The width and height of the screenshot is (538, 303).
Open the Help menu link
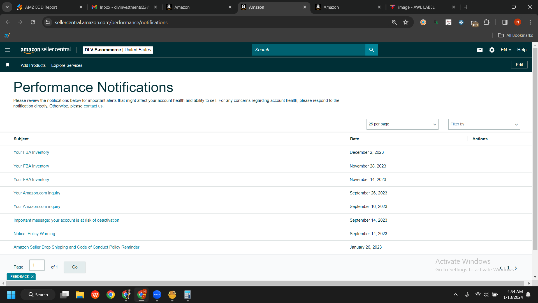(522, 50)
